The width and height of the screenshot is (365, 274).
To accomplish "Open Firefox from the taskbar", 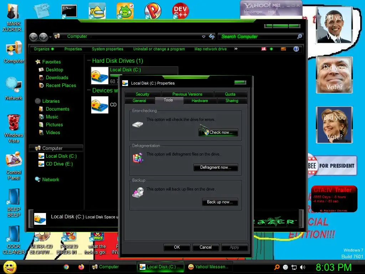I will (81, 267).
